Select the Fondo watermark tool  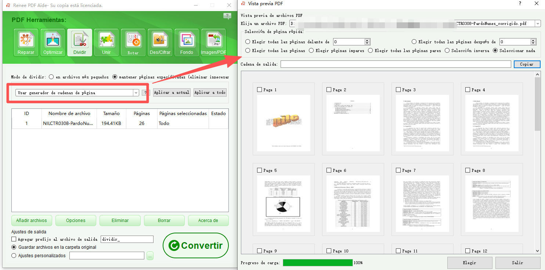click(187, 42)
